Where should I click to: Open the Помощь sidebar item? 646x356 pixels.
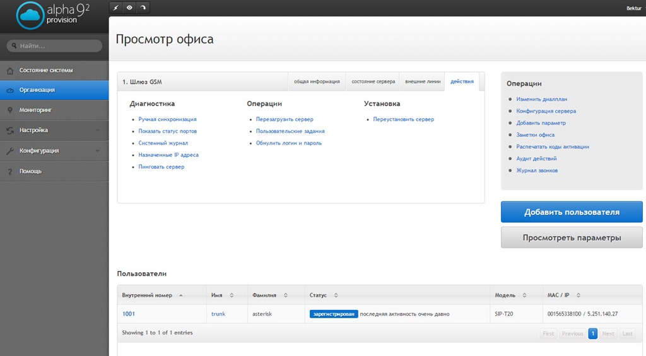click(54, 171)
